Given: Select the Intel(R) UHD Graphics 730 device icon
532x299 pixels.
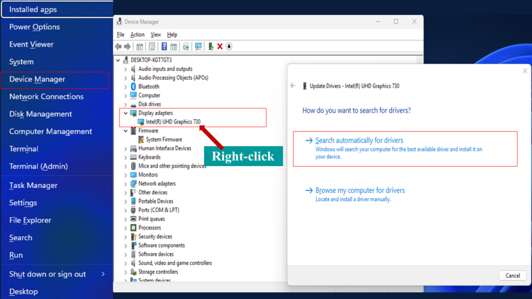Looking at the screenshot, I should (x=141, y=121).
